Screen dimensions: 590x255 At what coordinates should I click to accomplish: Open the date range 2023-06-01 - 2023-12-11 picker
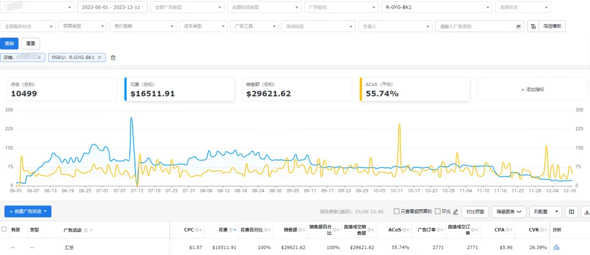click(112, 7)
